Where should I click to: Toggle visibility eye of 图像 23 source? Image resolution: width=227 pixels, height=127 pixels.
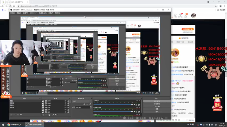click(66, 110)
